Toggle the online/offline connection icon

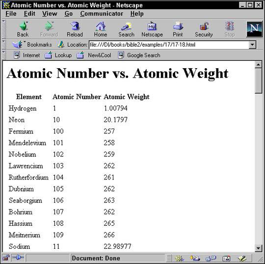click(18, 258)
